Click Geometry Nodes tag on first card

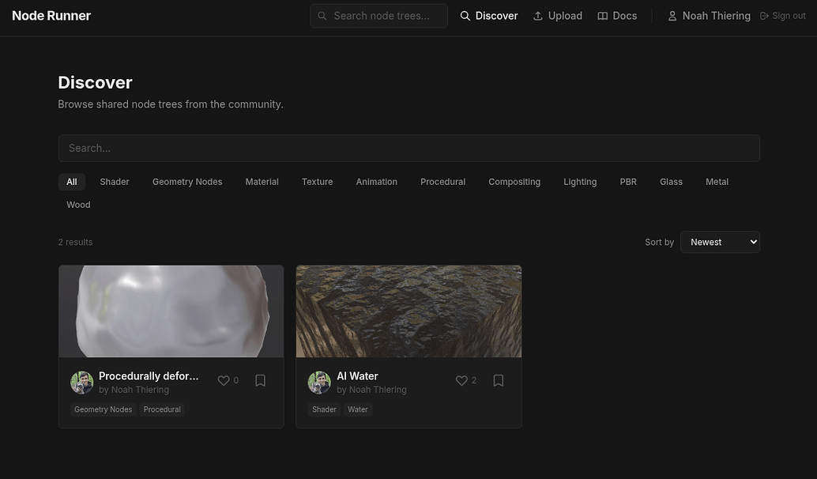point(104,409)
